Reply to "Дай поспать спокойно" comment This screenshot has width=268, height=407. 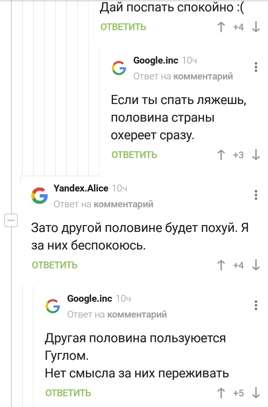[x=123, y=27]
